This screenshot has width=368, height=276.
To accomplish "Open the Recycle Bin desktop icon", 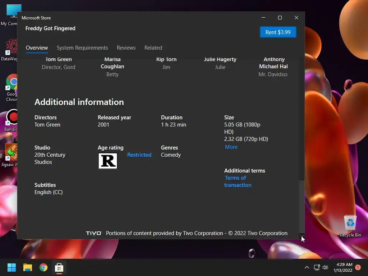I will click(x=350, y=226).
